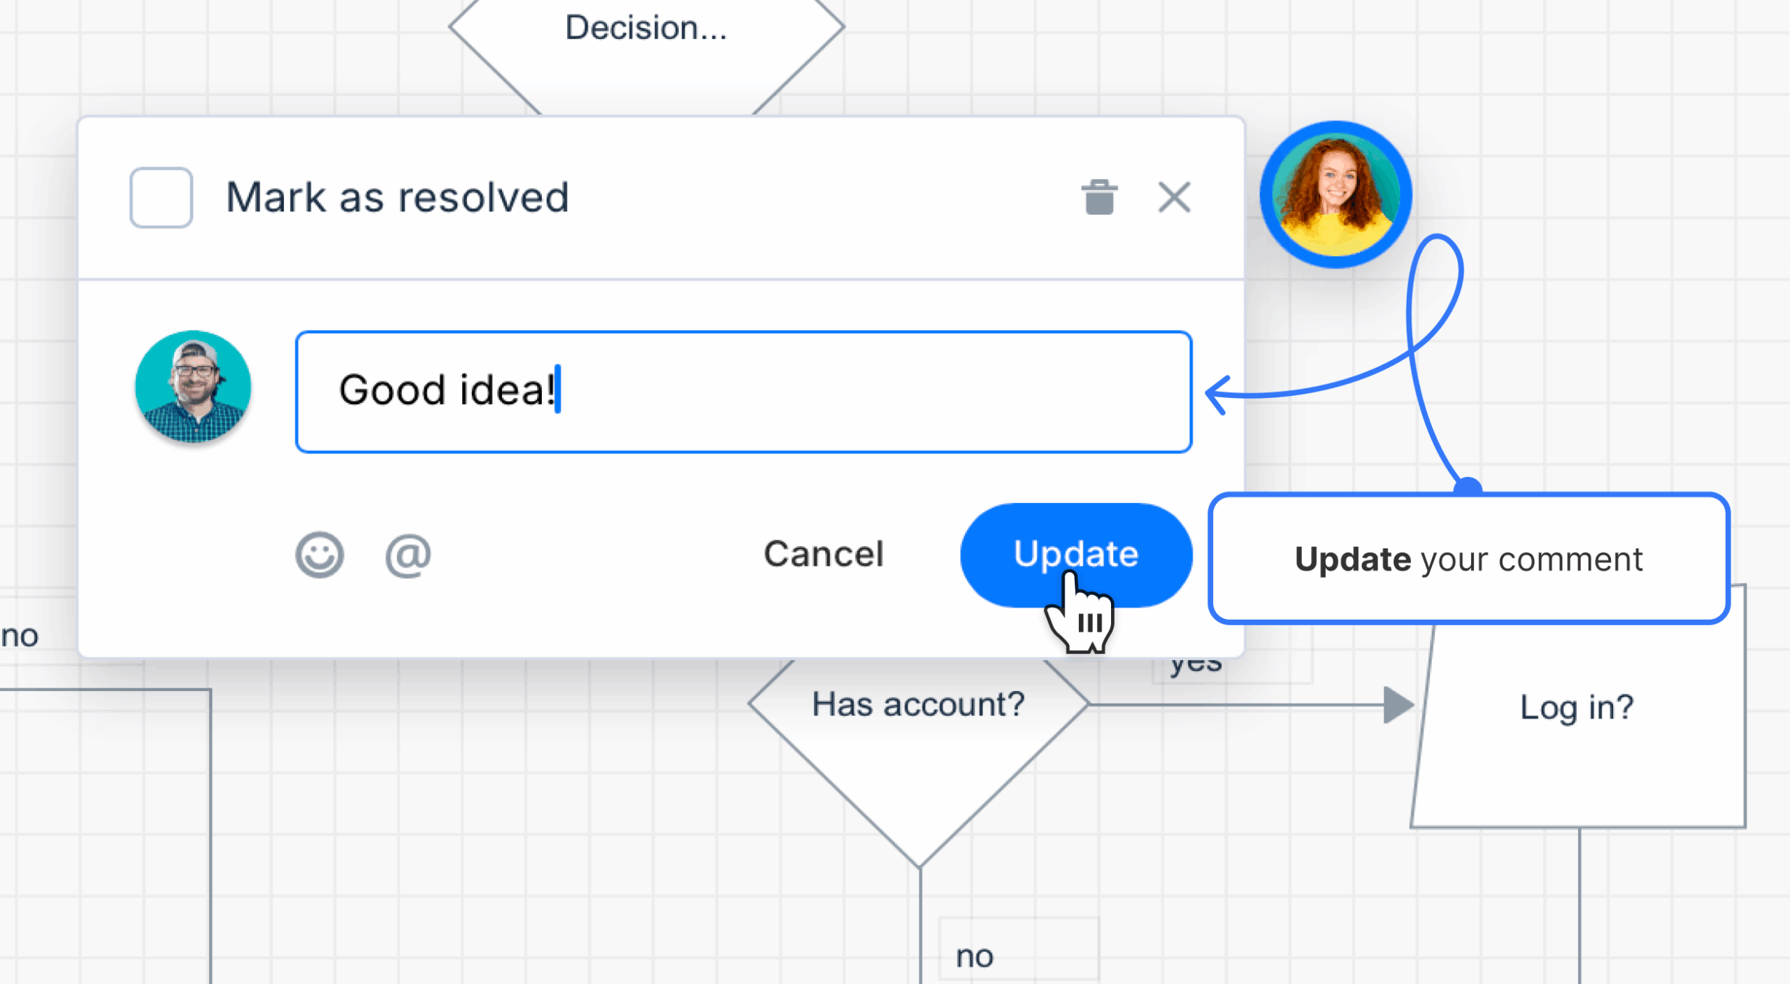Close the comment dialog with the X icon

coord(1174,197)
